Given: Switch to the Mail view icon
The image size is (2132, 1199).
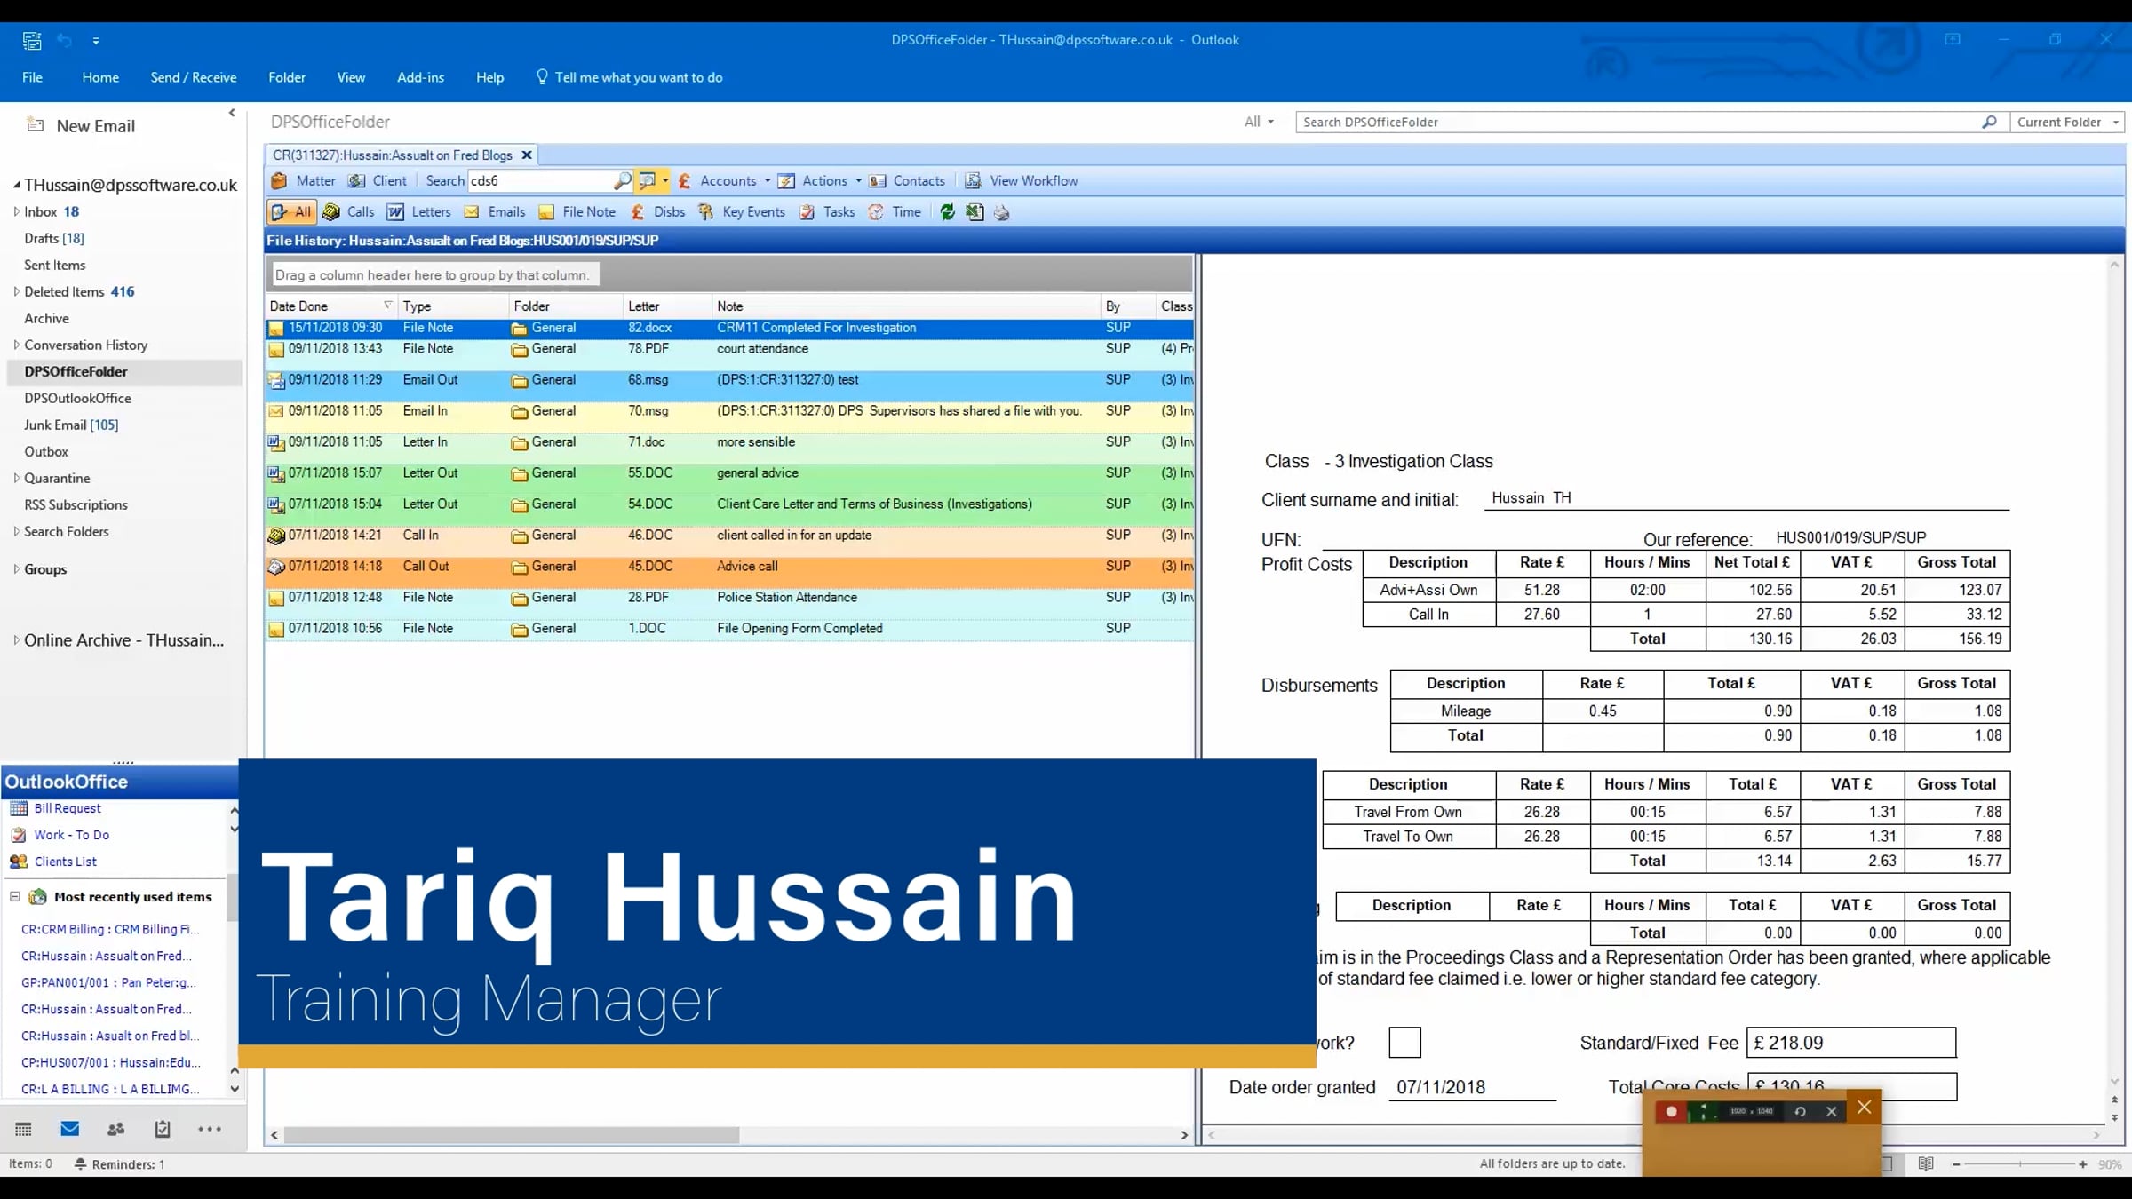Looking at the screenshot, I should [x=69, y=1129].
